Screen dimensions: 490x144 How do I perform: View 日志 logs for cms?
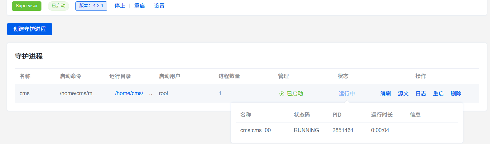point(421,94)
